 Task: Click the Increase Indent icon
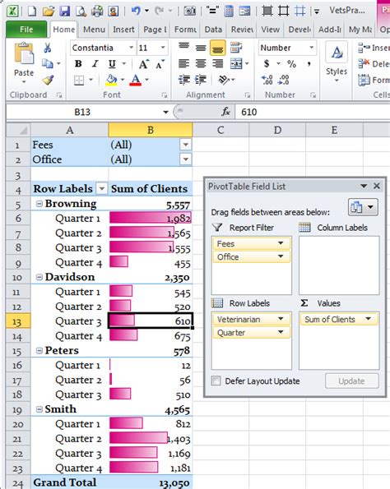point(201,80)
